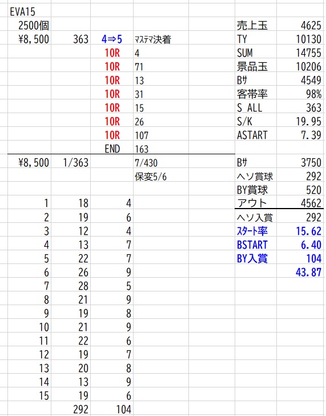Click the SUM value 14755

(308, 53)
